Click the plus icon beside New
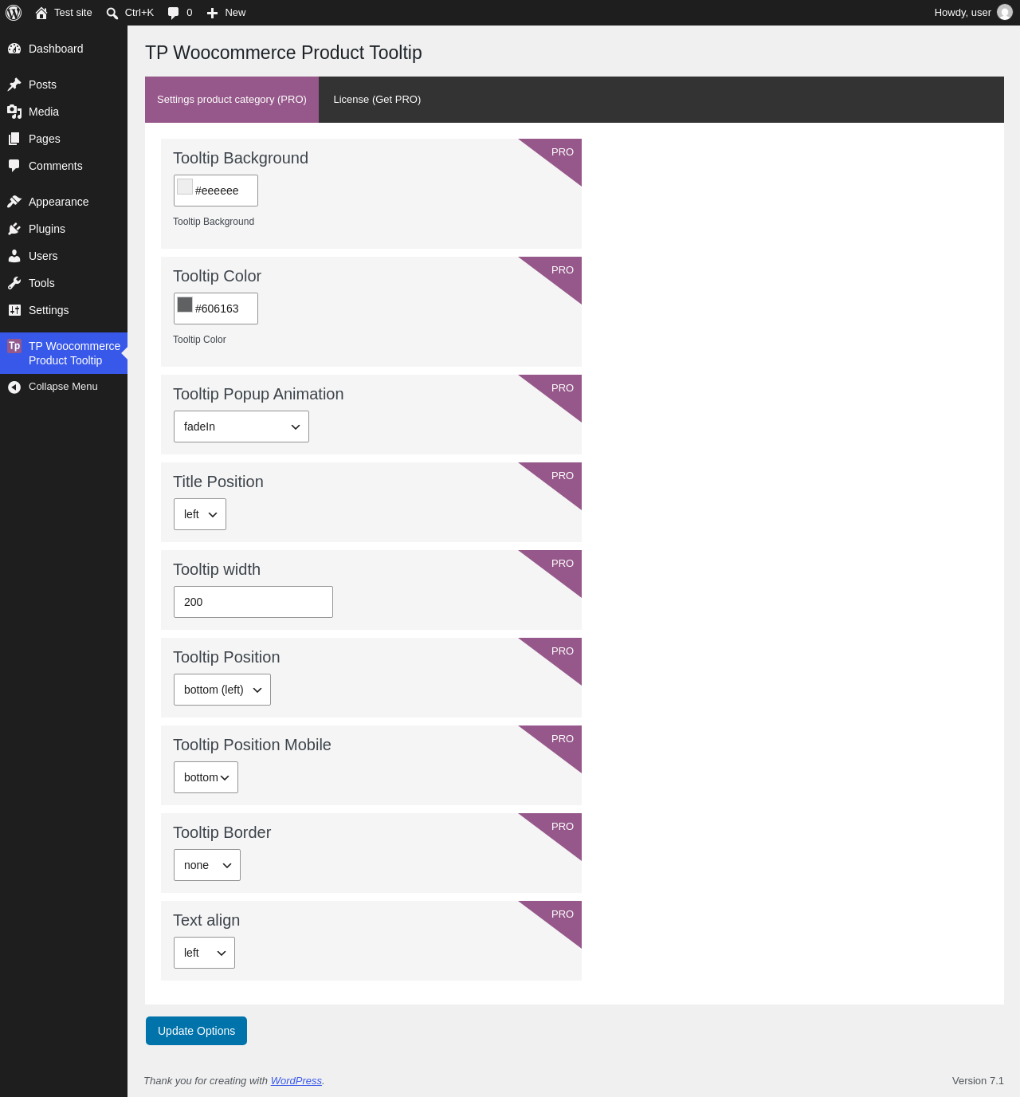 pos(212,13)
